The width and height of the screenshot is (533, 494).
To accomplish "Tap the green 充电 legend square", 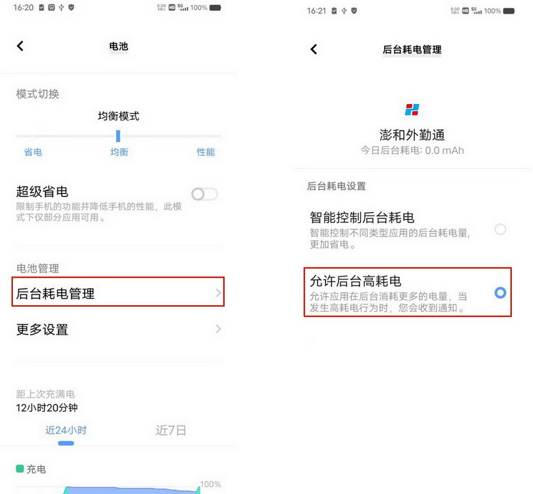I will [20, 469].
